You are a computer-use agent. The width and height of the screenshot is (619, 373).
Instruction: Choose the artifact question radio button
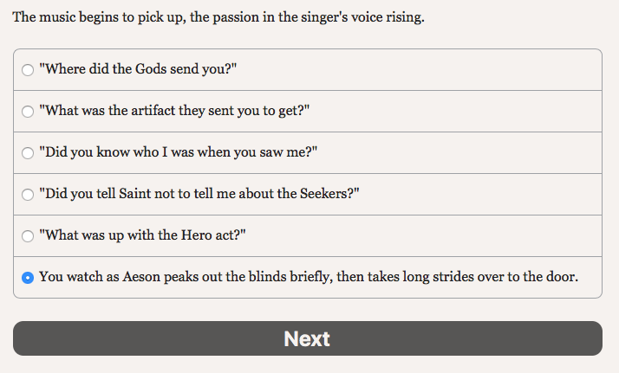28,112
